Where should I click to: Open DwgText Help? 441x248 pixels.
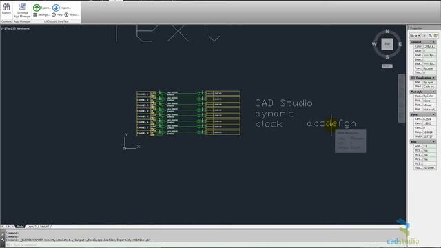point(57,14)
